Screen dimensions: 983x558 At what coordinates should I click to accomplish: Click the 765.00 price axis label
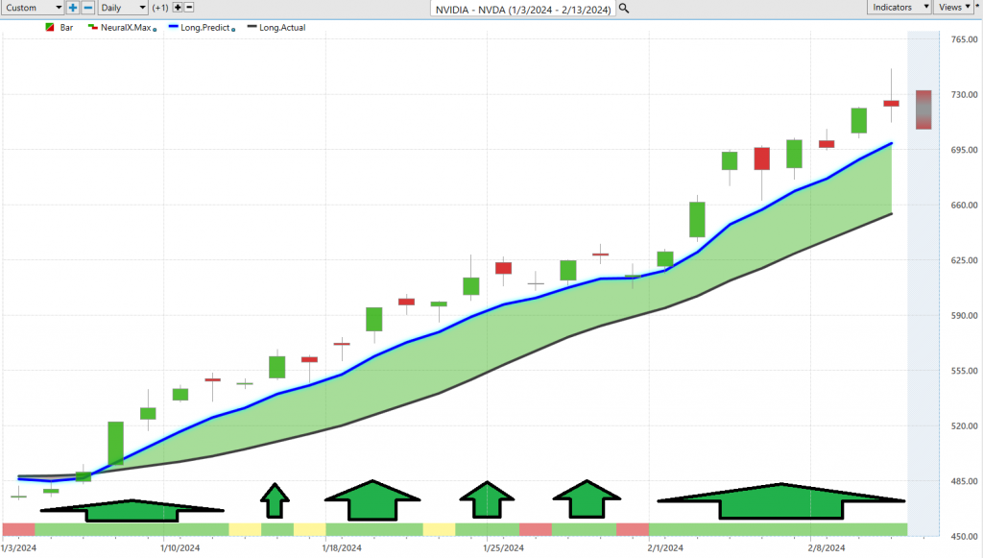964,38
